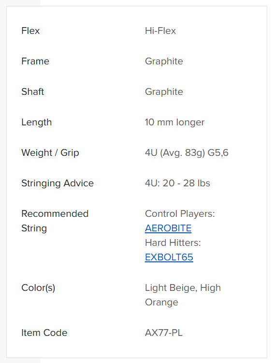Image resolution: width=273 pixels, height=363 pixels.
Task: Select the Hi-Flex value text
Action: click(x=160, y=31)
